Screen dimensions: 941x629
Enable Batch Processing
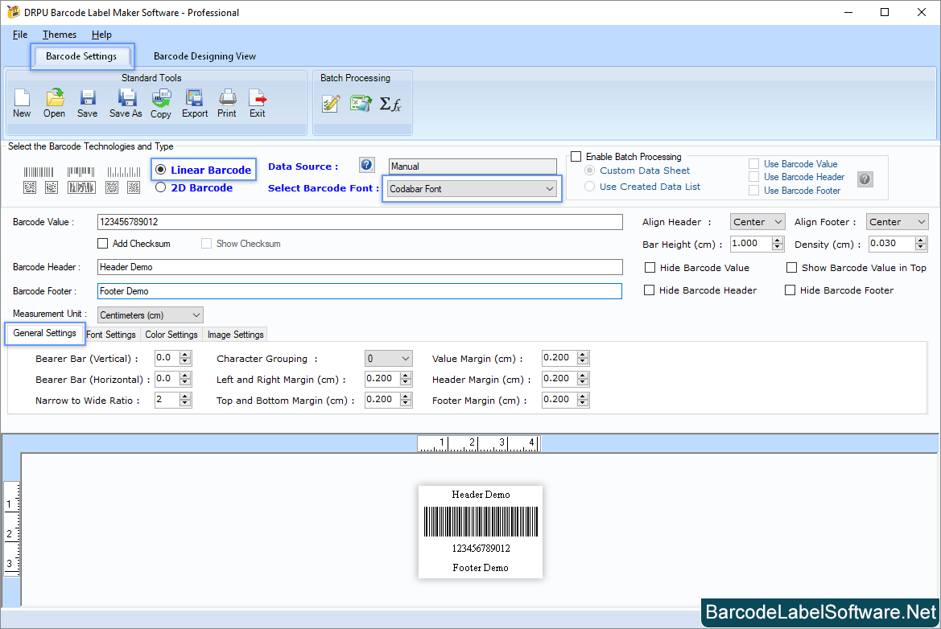point(576,156)
